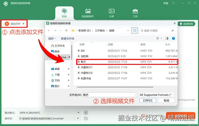Toggle the preview pane

[167, 38]
